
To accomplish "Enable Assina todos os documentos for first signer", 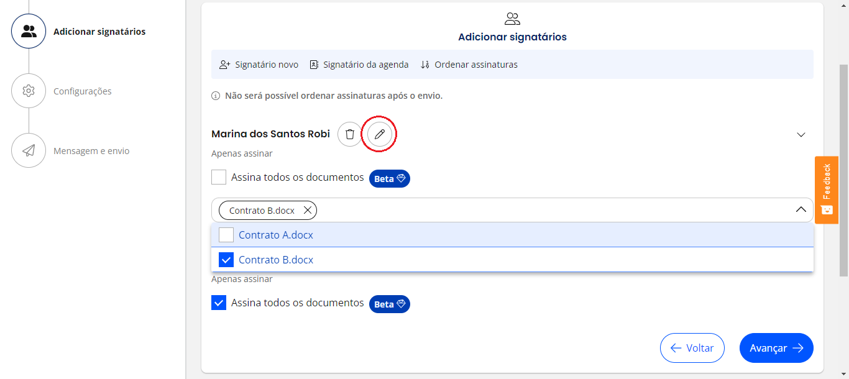I will (x=219, y=177).
